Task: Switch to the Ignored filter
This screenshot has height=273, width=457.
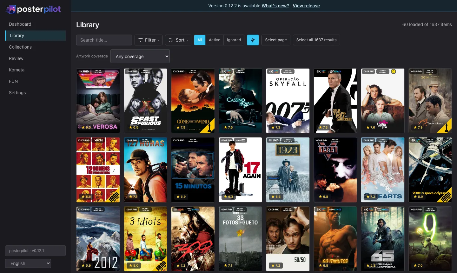Action: [234, 40]
